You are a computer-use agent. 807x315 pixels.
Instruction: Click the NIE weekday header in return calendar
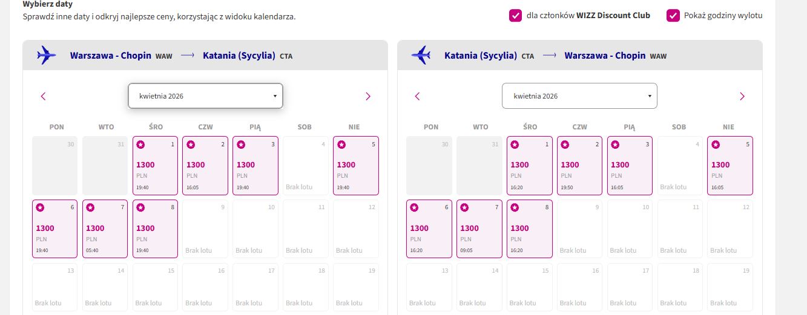(x=729, y=127)
